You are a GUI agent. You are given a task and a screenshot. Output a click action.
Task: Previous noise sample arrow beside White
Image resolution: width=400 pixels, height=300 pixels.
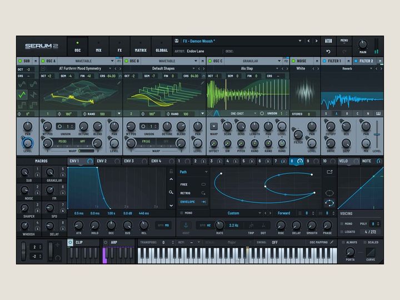(x=313, y=69)
